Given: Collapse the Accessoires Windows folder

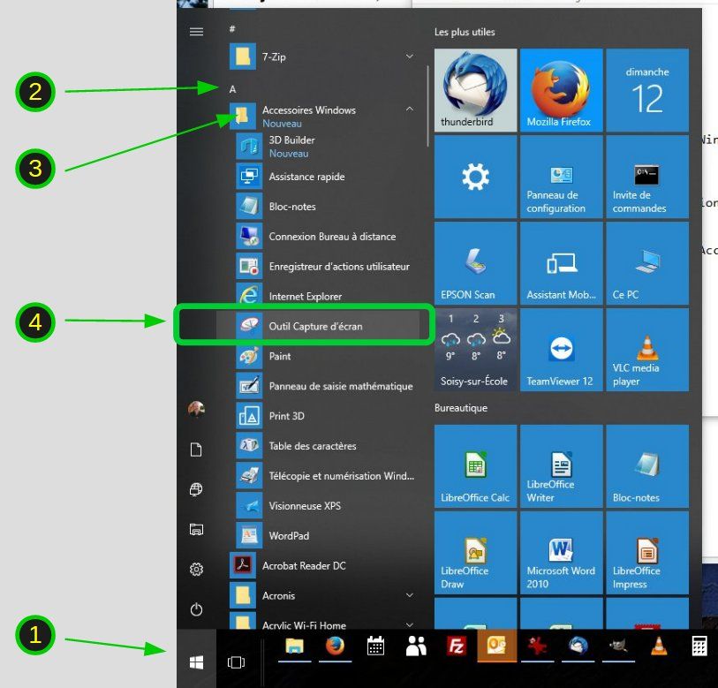Looking at the screenshot, I should coord(409,110).
